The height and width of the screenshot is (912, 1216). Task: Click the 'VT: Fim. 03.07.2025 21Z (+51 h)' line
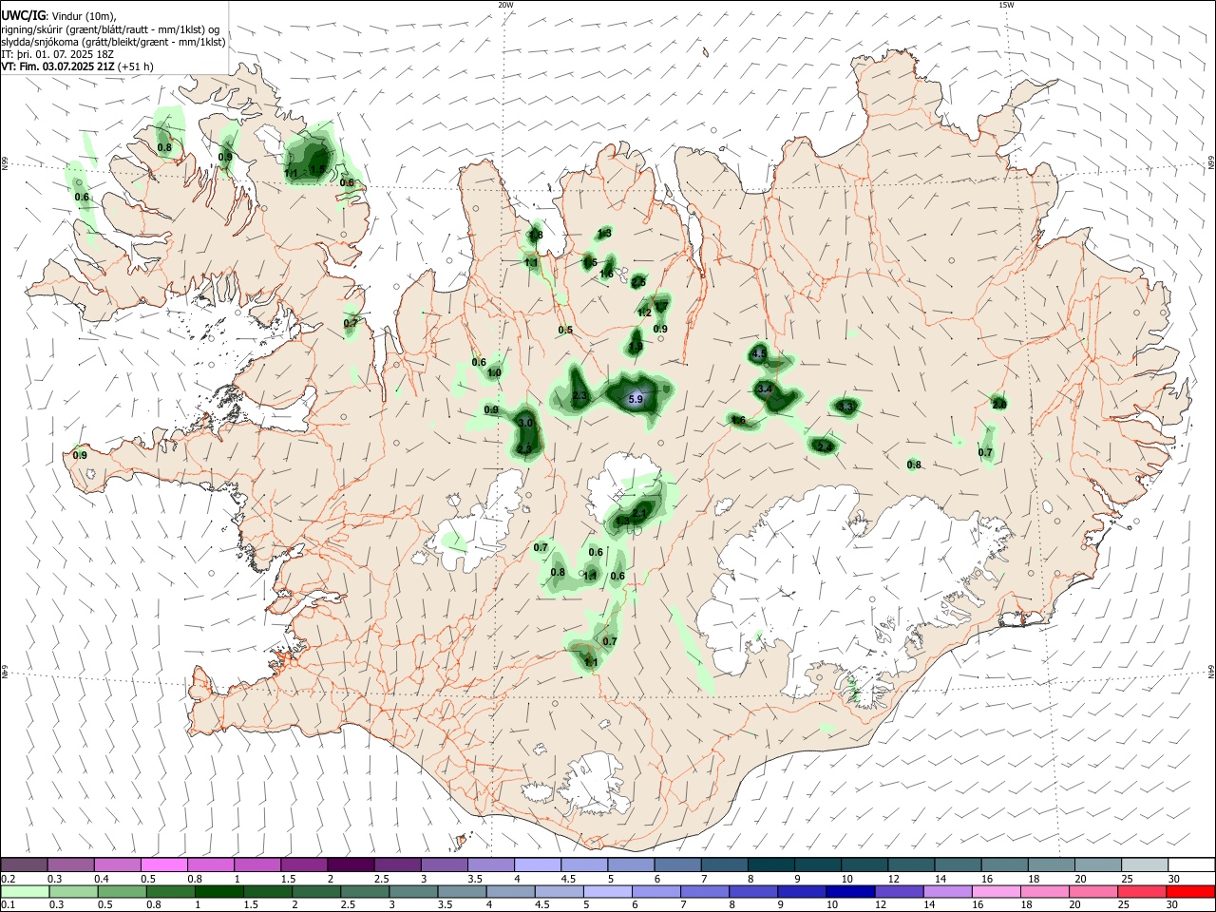pos(77,66)
